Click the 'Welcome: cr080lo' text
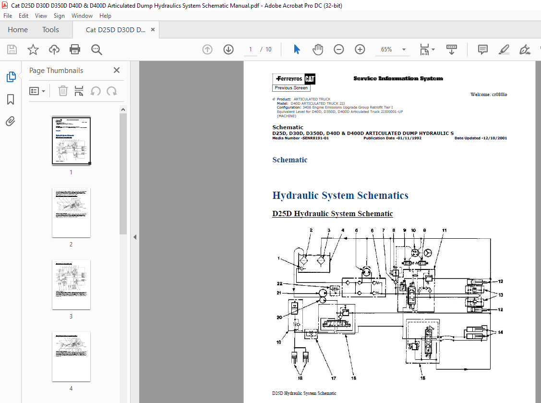Image resolution: width=541 pixels, height=403 pixels. (x=489, y=95)
